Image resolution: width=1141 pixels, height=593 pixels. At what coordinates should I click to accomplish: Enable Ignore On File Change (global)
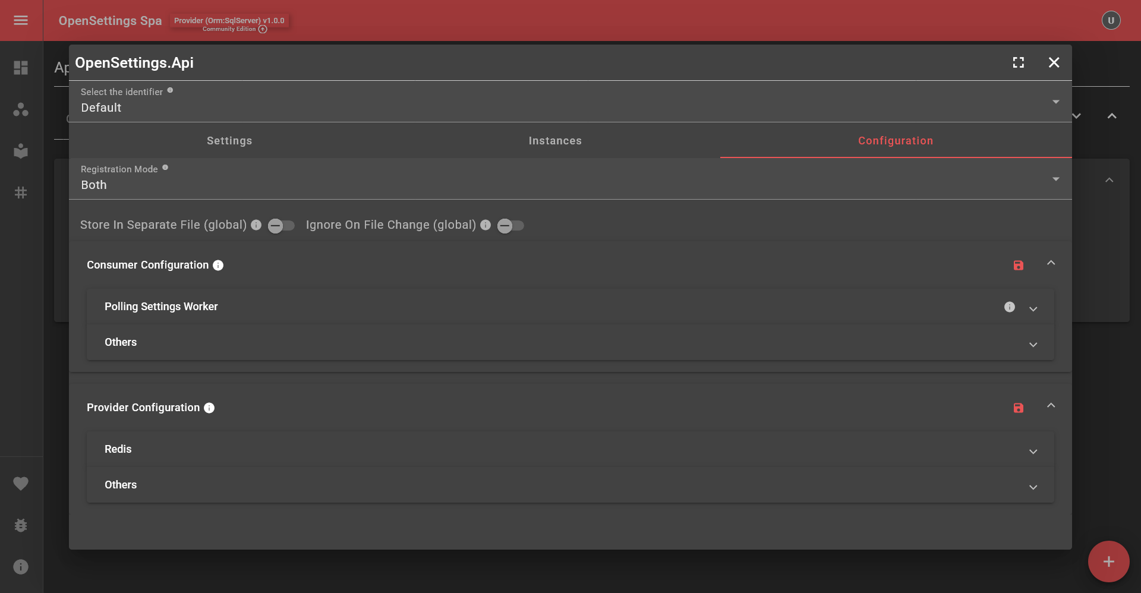(510, 226)
